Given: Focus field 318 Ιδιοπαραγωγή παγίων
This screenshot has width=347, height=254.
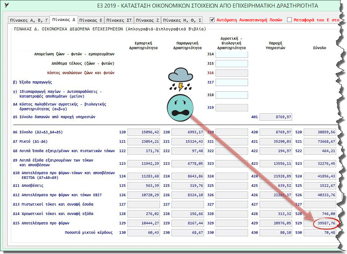Looking at the screenshot, I should click(x=232, y=95).
